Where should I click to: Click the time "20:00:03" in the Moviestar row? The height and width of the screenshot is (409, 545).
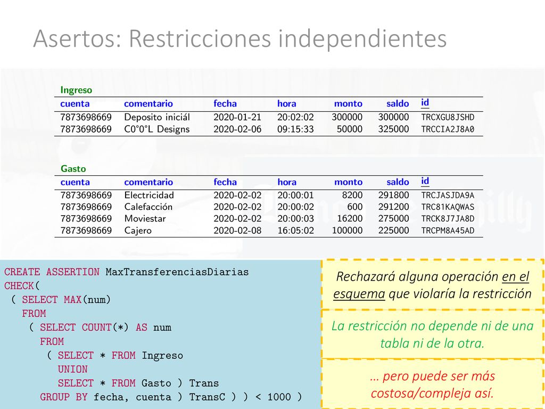(x=295, y=219)
